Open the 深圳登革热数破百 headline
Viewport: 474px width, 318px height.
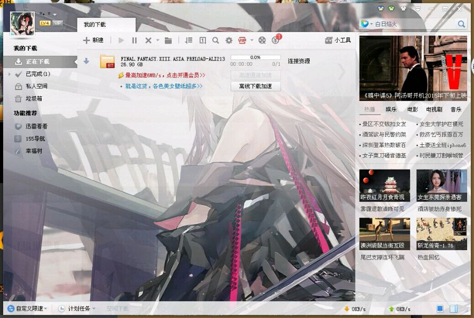pyautogui.click(x=384, y=145)
